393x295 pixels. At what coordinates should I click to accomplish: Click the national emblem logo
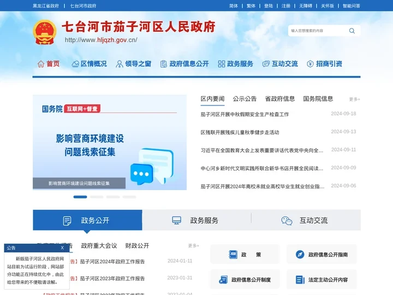[x=45, y=32]
